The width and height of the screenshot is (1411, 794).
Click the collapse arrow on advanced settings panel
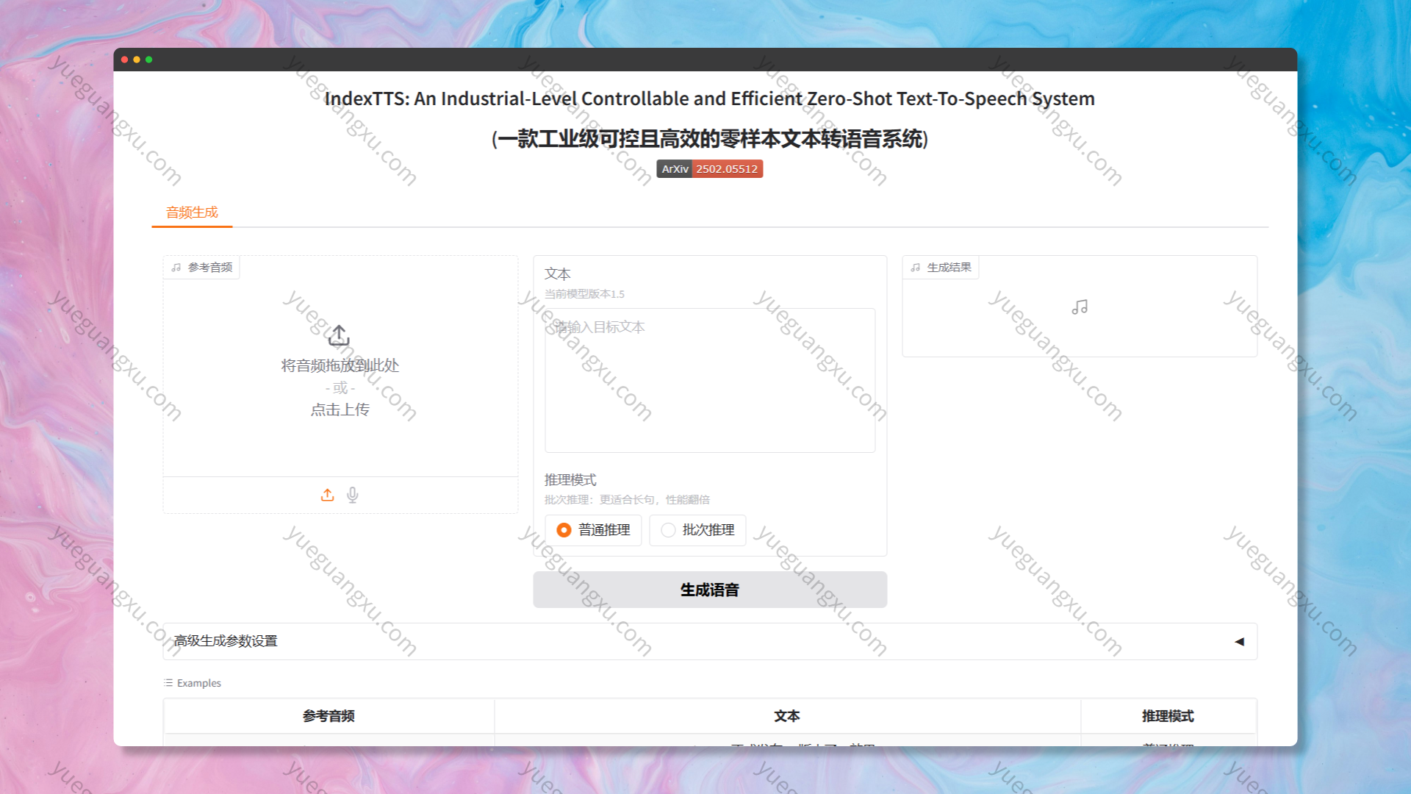pyautogui.click(x=1241, y=641)
